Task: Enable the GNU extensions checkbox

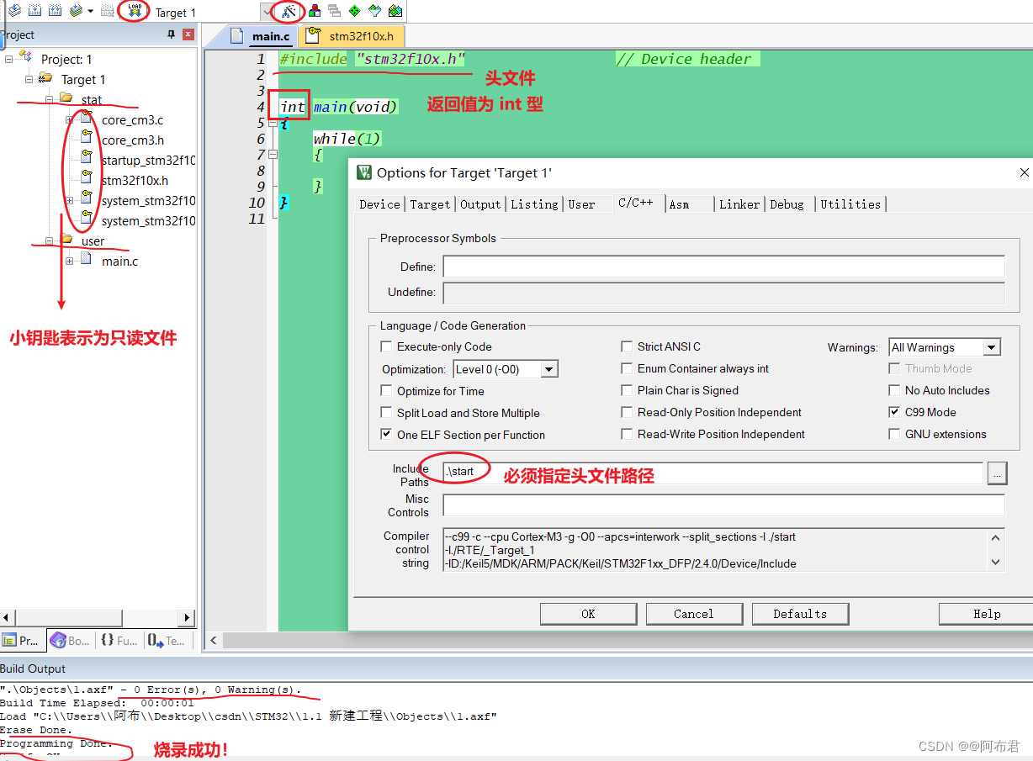Action: click(x=894, y=434)
